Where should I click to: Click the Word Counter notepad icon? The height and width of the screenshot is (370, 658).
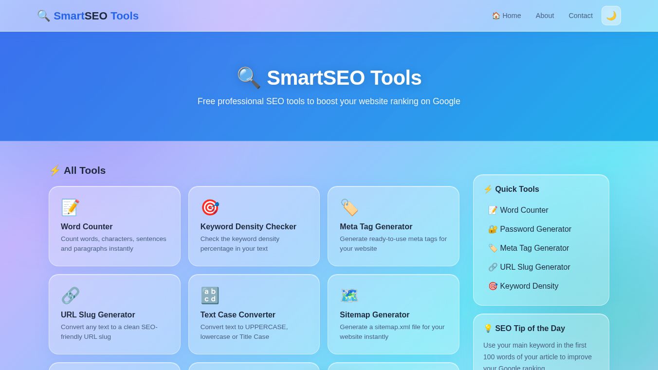coord(70,207)
